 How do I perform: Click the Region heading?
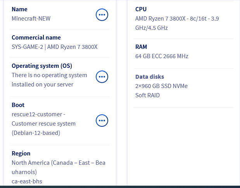pos(21,154)
